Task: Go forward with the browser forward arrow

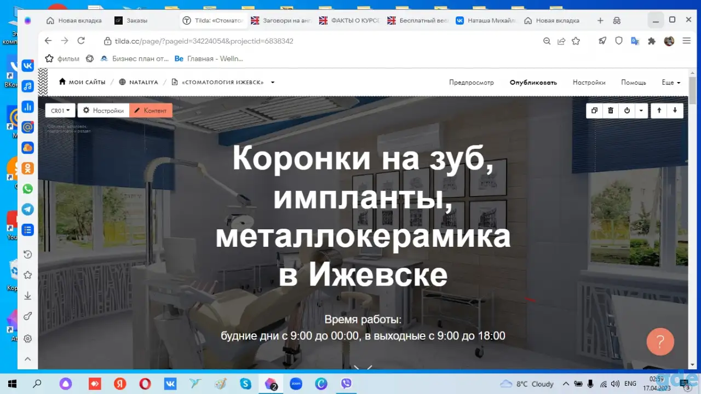Action: [65, 41]
